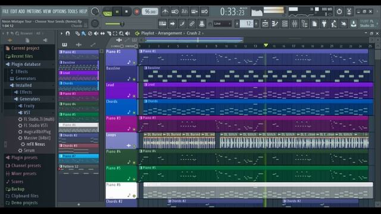381x214 pixels.
Task: Toggle the link/multilink controllers icon
Action: (x=192, y=24)
